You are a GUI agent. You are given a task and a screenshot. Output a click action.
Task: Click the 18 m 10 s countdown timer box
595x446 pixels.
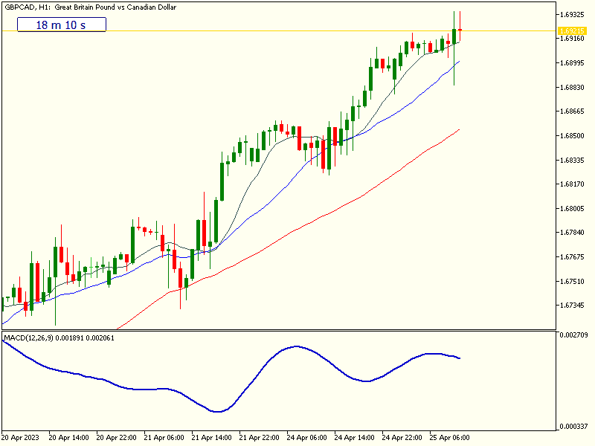(62, 25)
